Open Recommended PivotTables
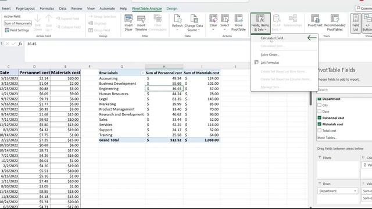Screen dimensions: 372x209 (x=335, y=23)
